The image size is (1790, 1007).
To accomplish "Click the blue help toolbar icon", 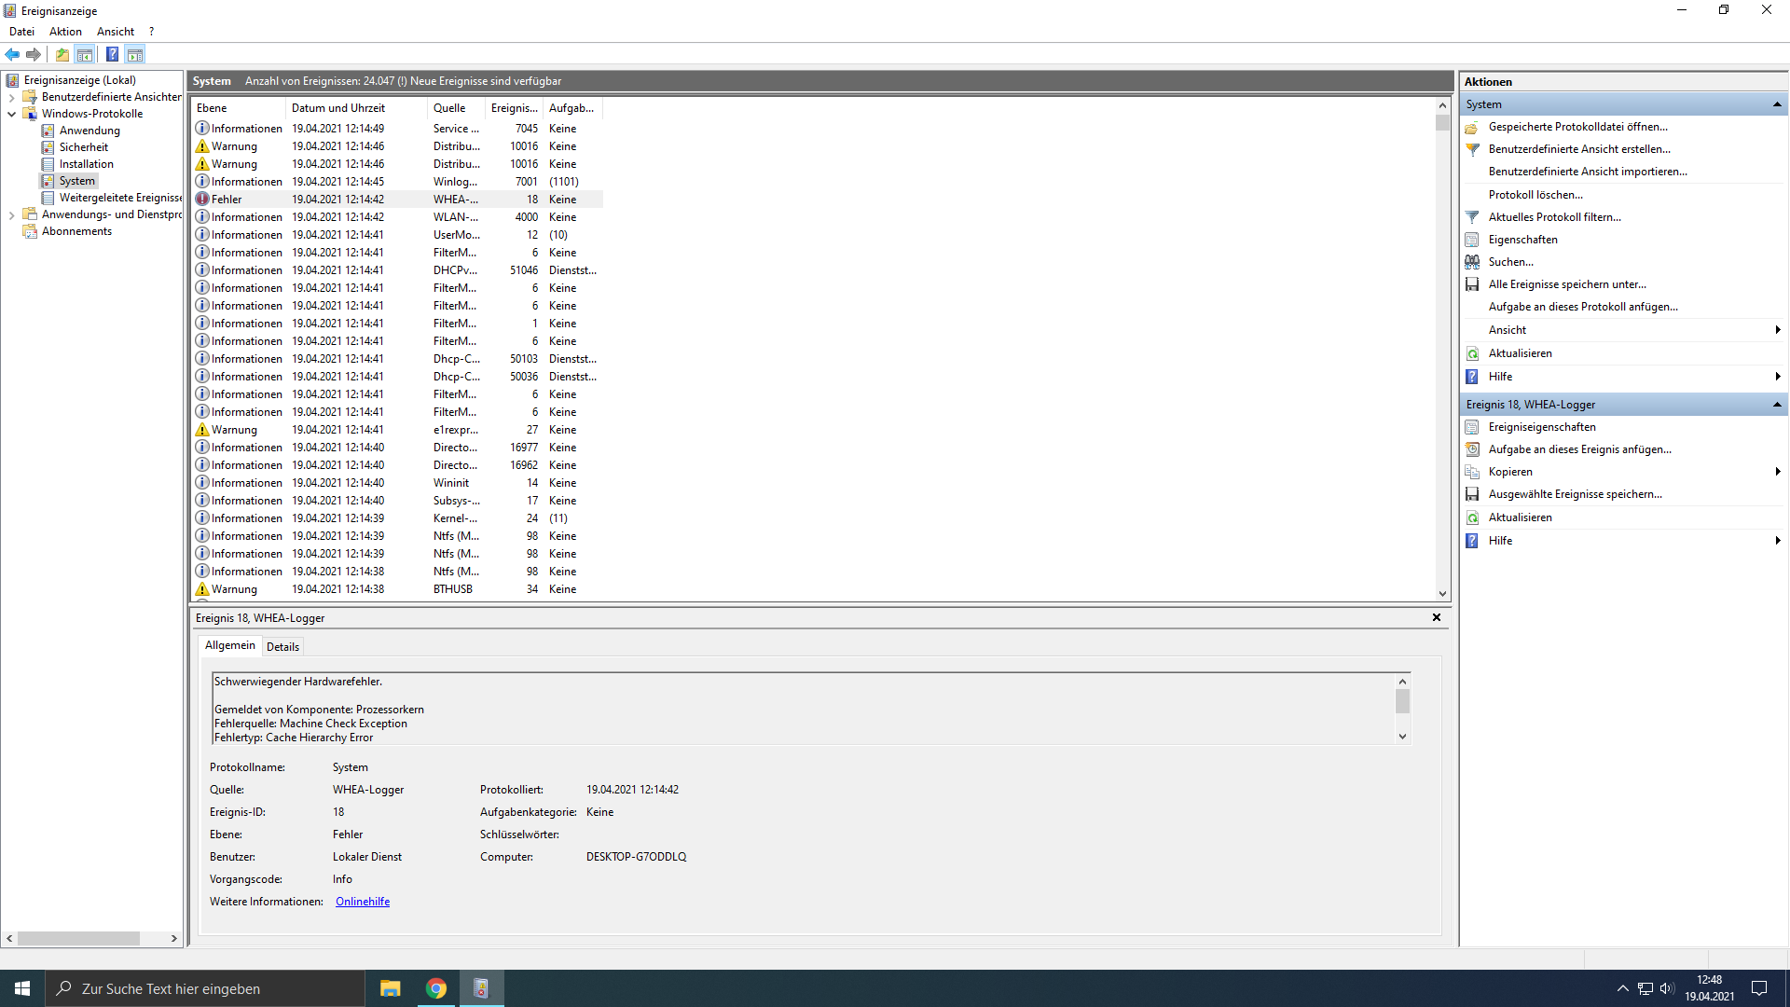I will point(112,54).
